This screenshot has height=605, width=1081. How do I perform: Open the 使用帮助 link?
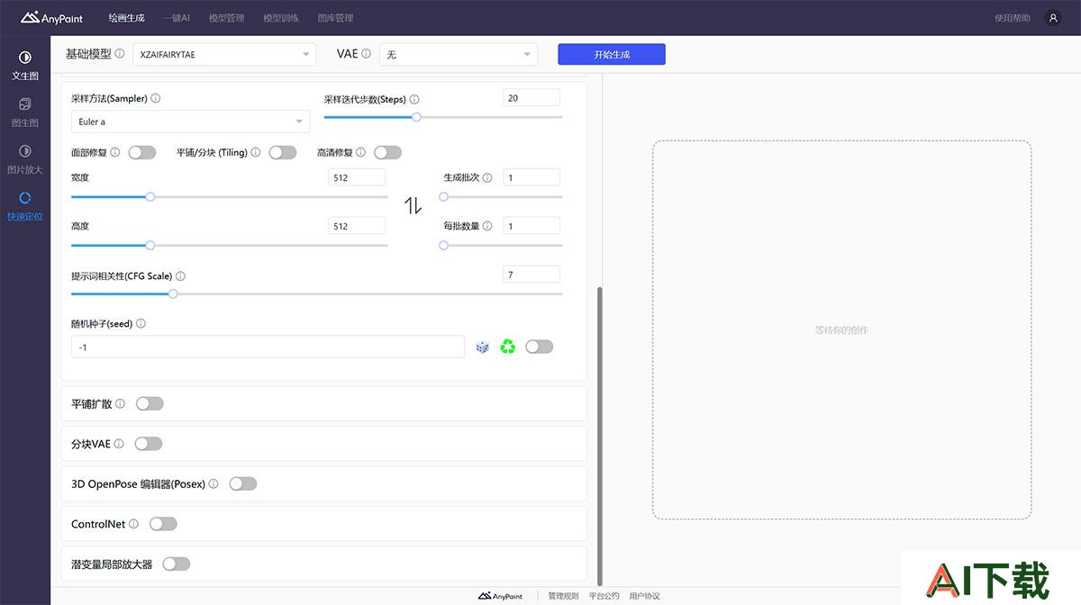1013,18
